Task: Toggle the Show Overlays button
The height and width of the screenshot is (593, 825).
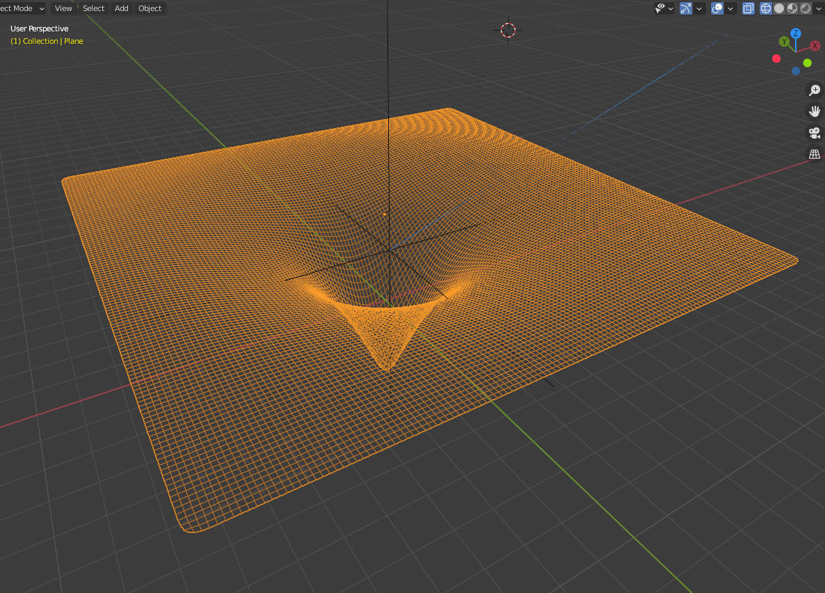Action: coord(717,8)
